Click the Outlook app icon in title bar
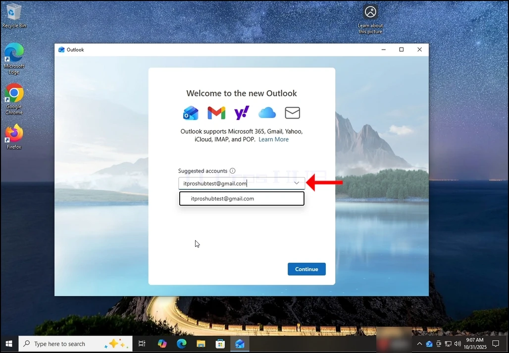The image size is (509, 353). 61,50
